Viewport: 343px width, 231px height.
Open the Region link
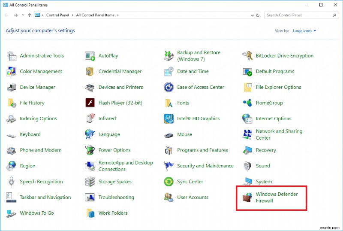point(27,166)
